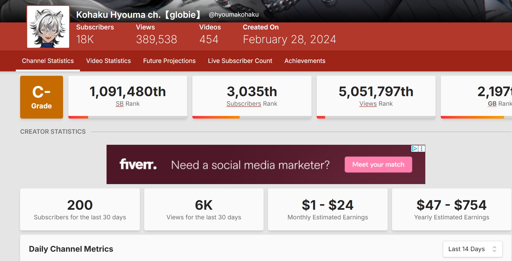View the Achievements tab
This screenshot has height=261, width=512.
(x=305, y=61)
